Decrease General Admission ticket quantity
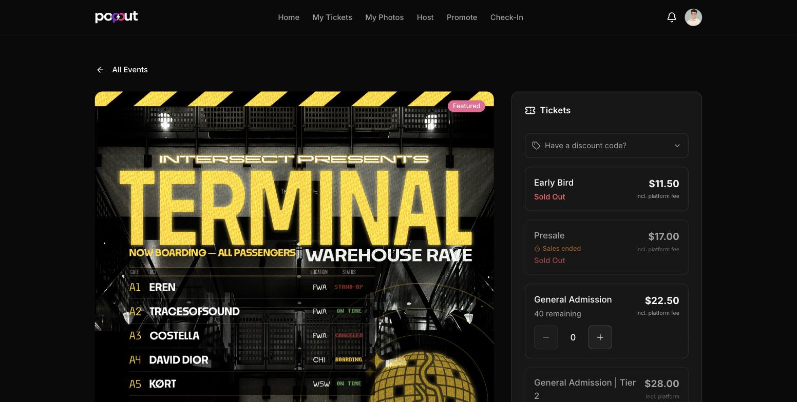This screenshot has height=402, width=797. [x=546, y=337]
